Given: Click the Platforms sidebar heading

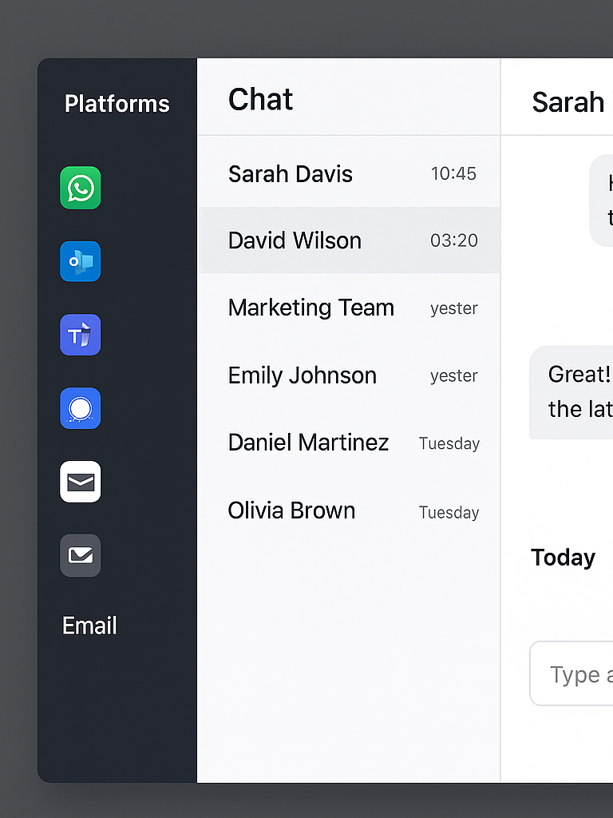Looking at the screenshot, I should coord(117,104).
